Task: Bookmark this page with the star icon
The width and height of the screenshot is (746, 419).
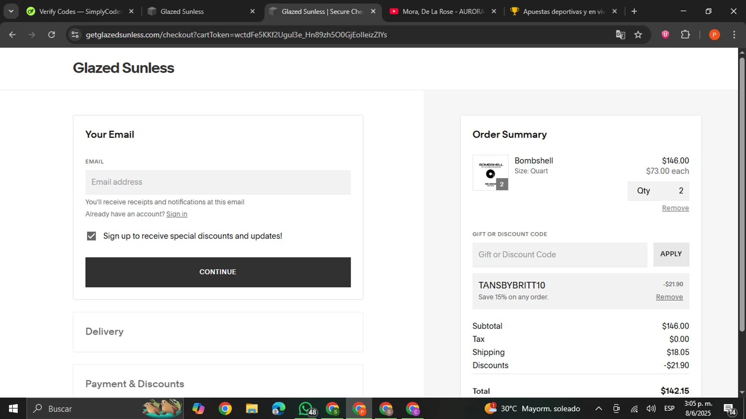Action: [x=638, y=35]
